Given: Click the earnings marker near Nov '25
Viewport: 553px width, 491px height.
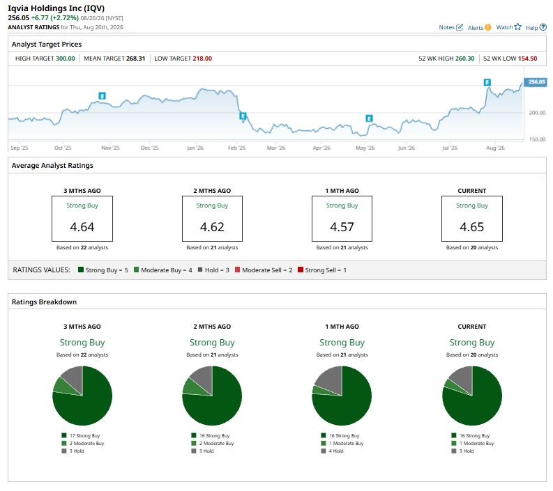Looking at the screenshot, I should coord(102,95).
